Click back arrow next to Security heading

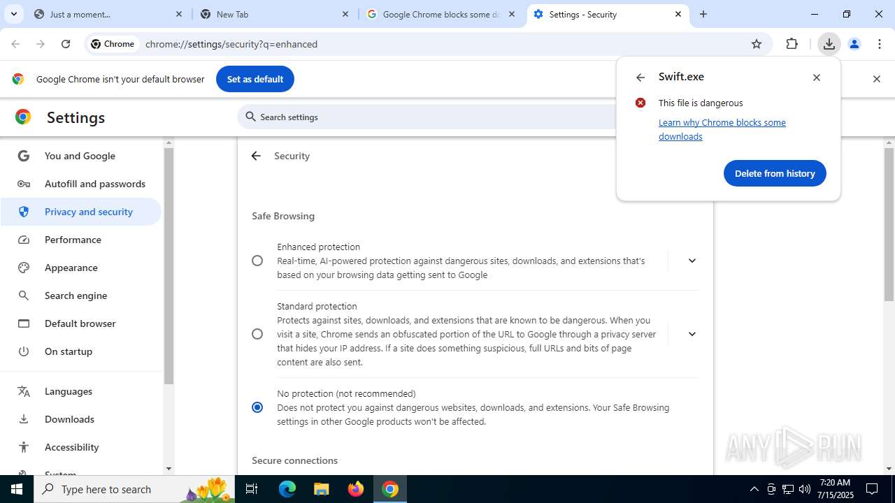(x=256, y=156)
